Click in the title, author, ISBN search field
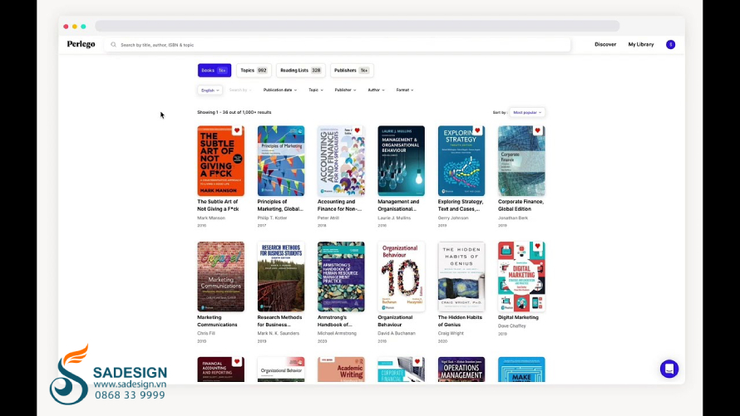740x416 pixels. click(337, 45)
